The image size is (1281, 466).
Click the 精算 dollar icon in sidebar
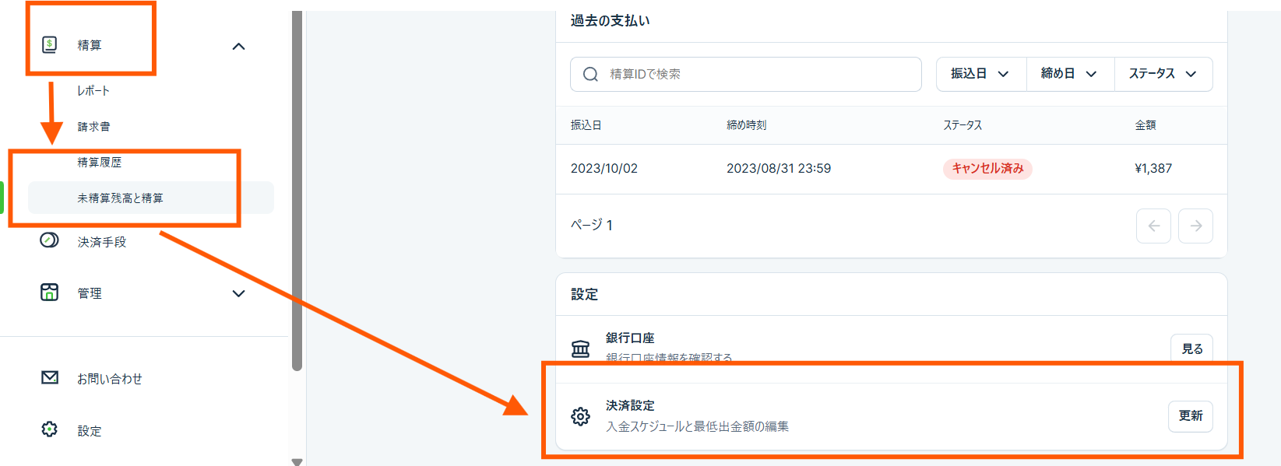coord(49,44)
